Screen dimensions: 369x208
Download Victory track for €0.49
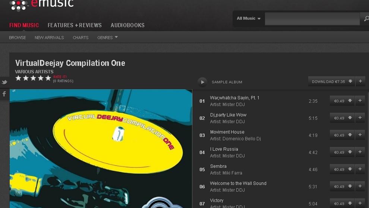(342, 204)
